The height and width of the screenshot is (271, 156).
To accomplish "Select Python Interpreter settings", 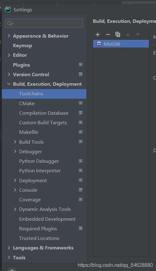I will [x=40, y=171].
